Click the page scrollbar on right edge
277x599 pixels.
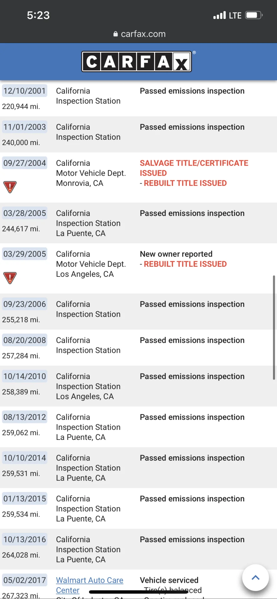pos(274,327)
